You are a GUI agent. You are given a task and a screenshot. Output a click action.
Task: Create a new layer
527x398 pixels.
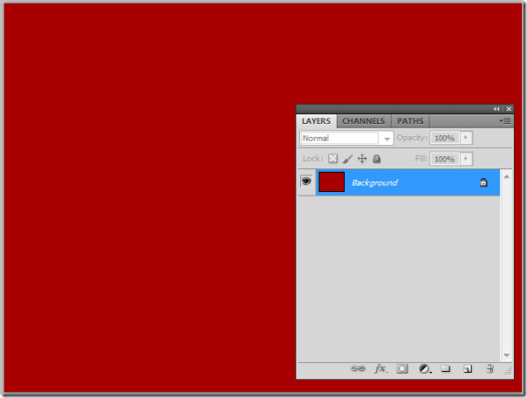pos(468,369)
